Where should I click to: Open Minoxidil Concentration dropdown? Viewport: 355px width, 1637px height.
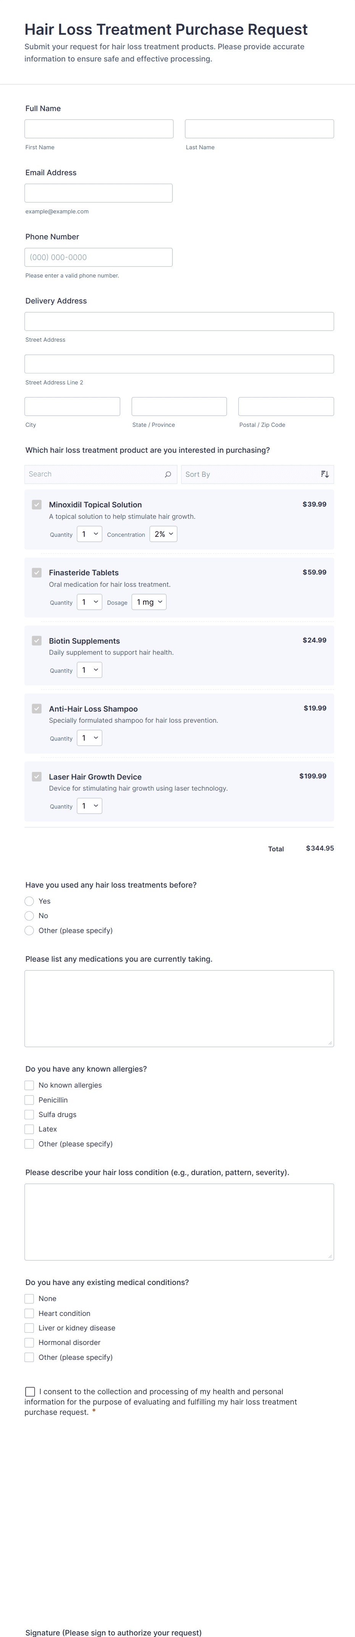[163, 534]
